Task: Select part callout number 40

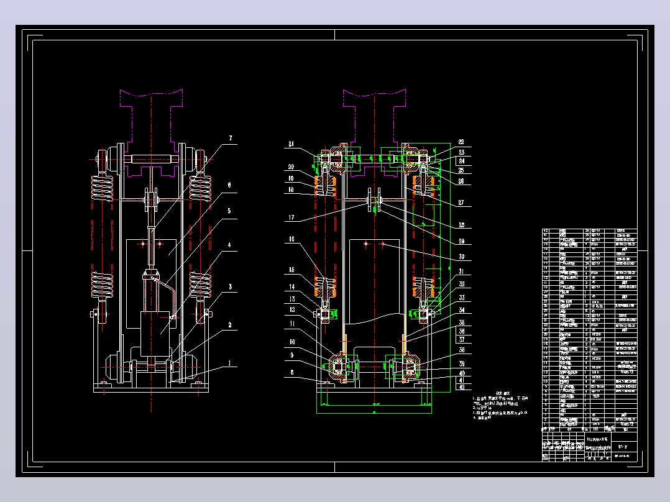Action: (x=462, y=373)
